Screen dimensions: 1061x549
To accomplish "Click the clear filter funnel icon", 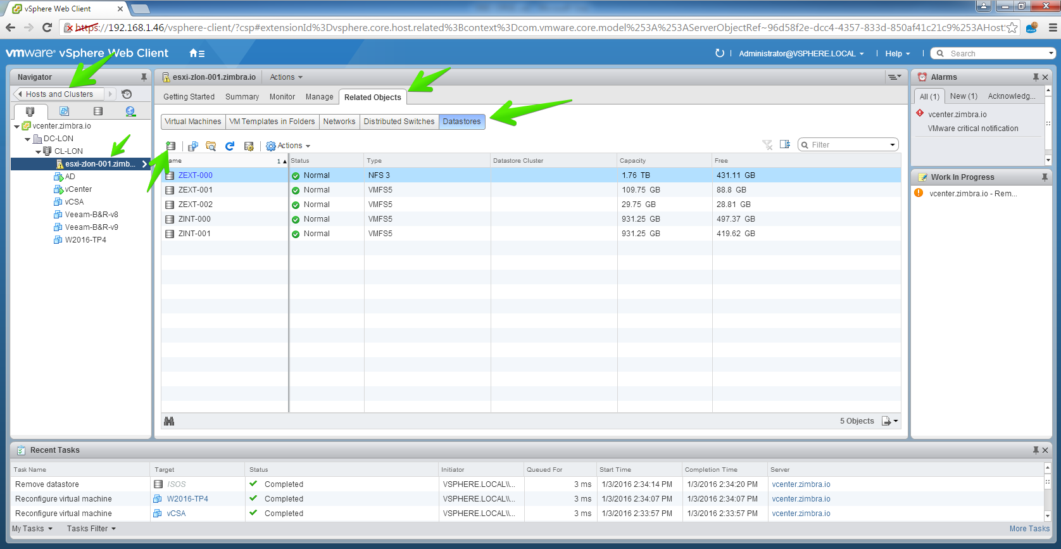I will tap(767, 145).
